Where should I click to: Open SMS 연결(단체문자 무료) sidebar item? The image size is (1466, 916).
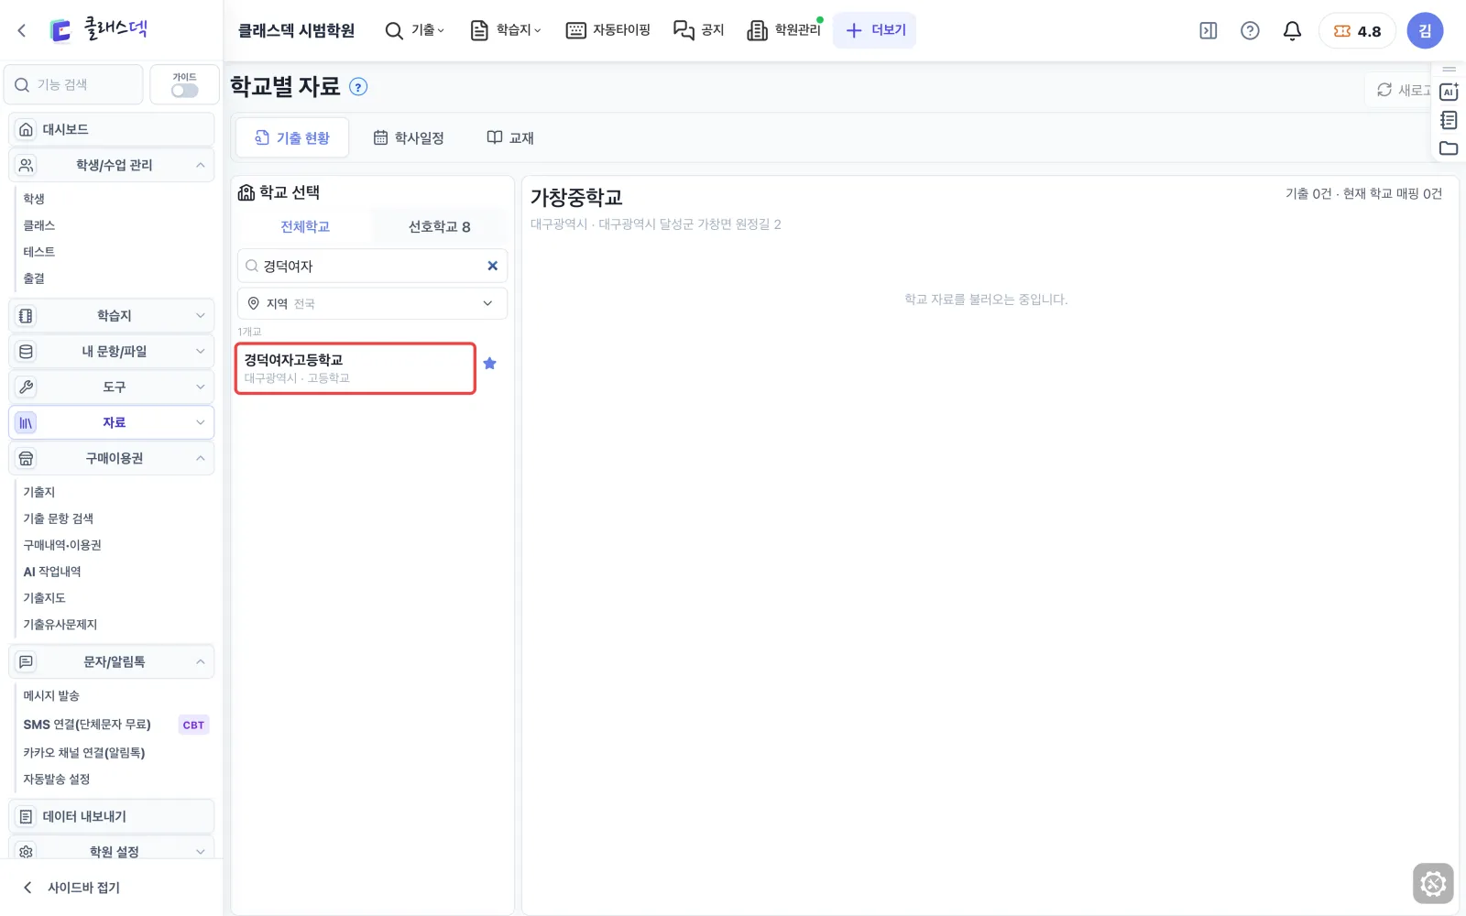point(87,725)
